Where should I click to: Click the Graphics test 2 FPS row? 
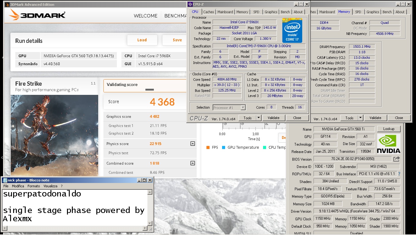(150, 133)
